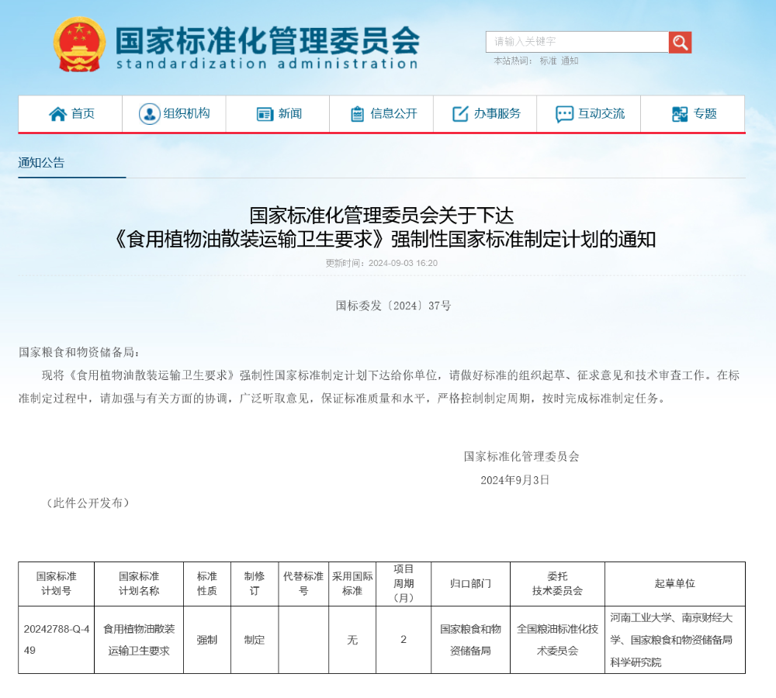Click the signature 国家标准化管理委员会 above the date
The width and height of the screenshot is (776, 698).
[x=521, y=456]
